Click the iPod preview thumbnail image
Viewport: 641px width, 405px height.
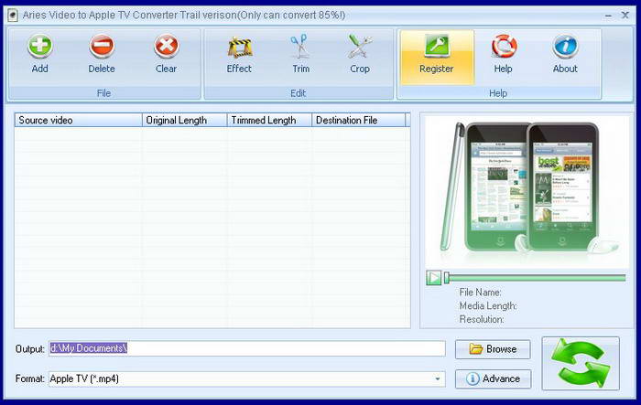click(527, 191)
